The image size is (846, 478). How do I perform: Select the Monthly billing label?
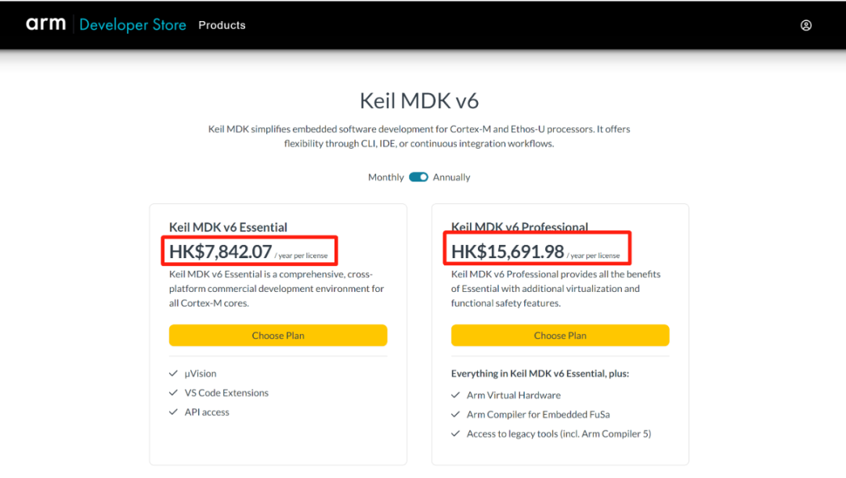(385, 178)
